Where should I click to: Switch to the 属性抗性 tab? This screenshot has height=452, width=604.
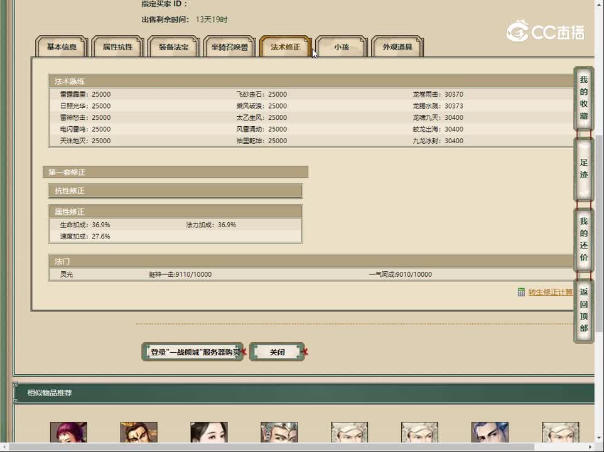coord(117,47)
